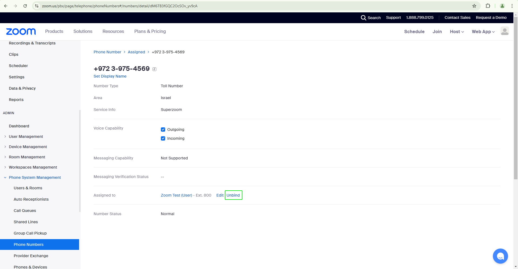The width and height of the screenshot is (518, 269).
Task: Open Chrome three-dot menu
Action: click(512, 6)
